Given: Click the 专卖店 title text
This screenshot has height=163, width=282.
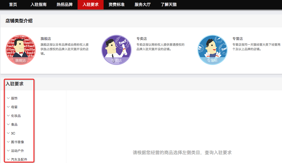Looking at the screenshot, I should pyautogui.click(x=142, y=39).
